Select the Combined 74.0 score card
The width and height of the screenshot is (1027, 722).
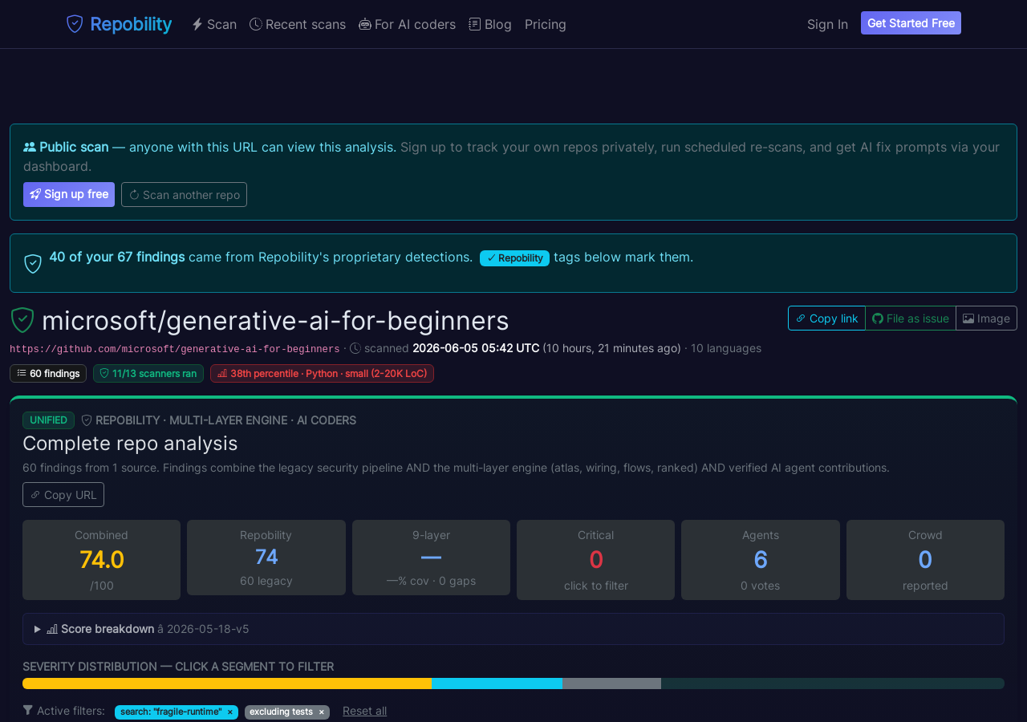[x=101, y=560]
